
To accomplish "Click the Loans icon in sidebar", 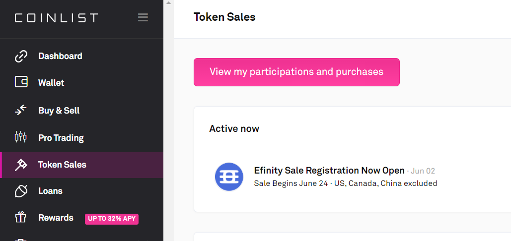I will (21, 191).
